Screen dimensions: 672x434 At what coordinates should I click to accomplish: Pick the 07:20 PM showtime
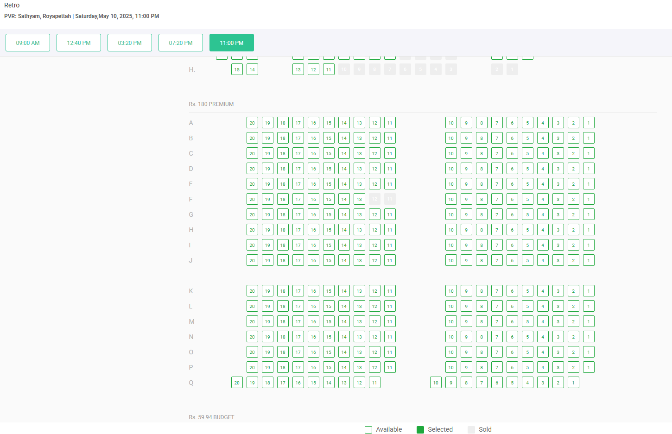click(181, 43)
